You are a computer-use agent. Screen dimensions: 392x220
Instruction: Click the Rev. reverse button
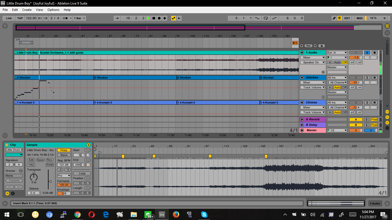(x=50, y=160)
